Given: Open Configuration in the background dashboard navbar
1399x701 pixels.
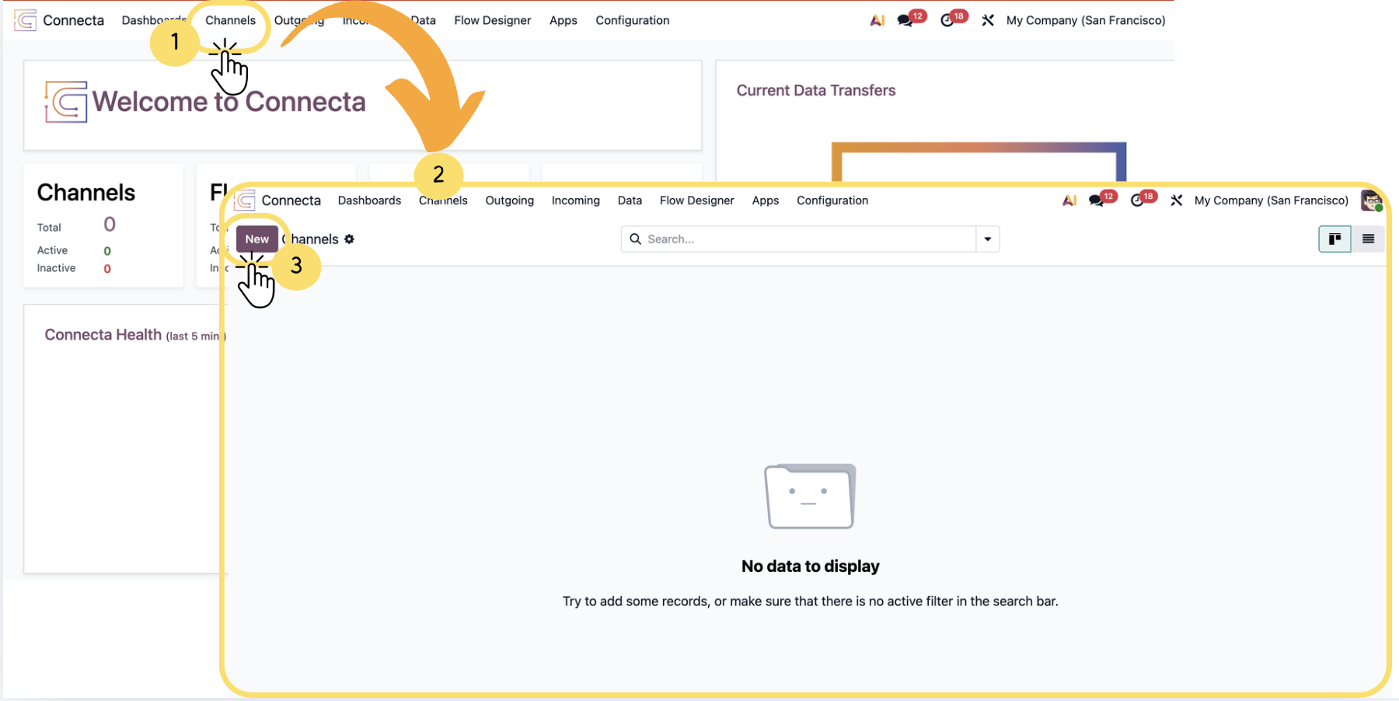Looking at the screenshot, I should pos(632,20).
